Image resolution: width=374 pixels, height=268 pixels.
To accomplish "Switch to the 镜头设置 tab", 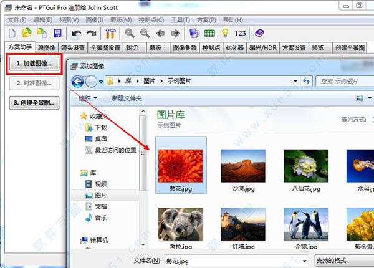I will [x=73, y=47].
